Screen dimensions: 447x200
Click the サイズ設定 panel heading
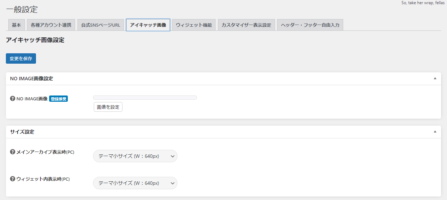tap(22, 132)
